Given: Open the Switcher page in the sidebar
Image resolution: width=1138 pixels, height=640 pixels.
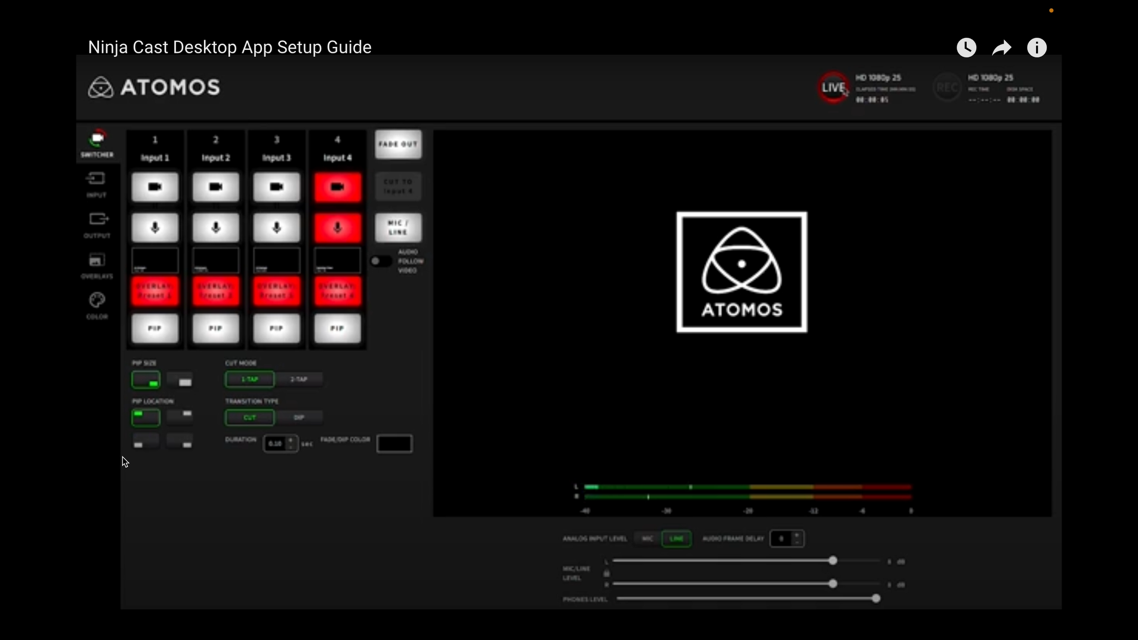Looking at the screenshot, I should (x=97, y=144).
